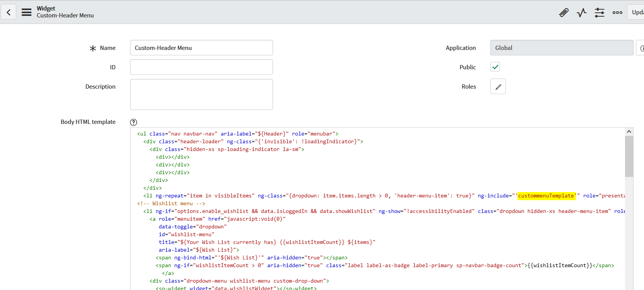Click the Roles field label
644x290 pixels.
pyautogui.click(x=469, y=87)
